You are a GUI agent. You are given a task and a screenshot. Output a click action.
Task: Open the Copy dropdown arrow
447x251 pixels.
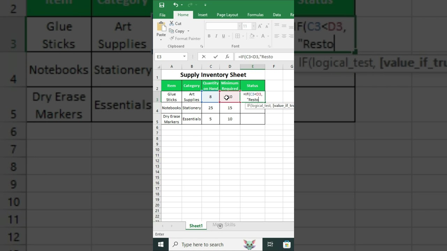pos(188,31)
